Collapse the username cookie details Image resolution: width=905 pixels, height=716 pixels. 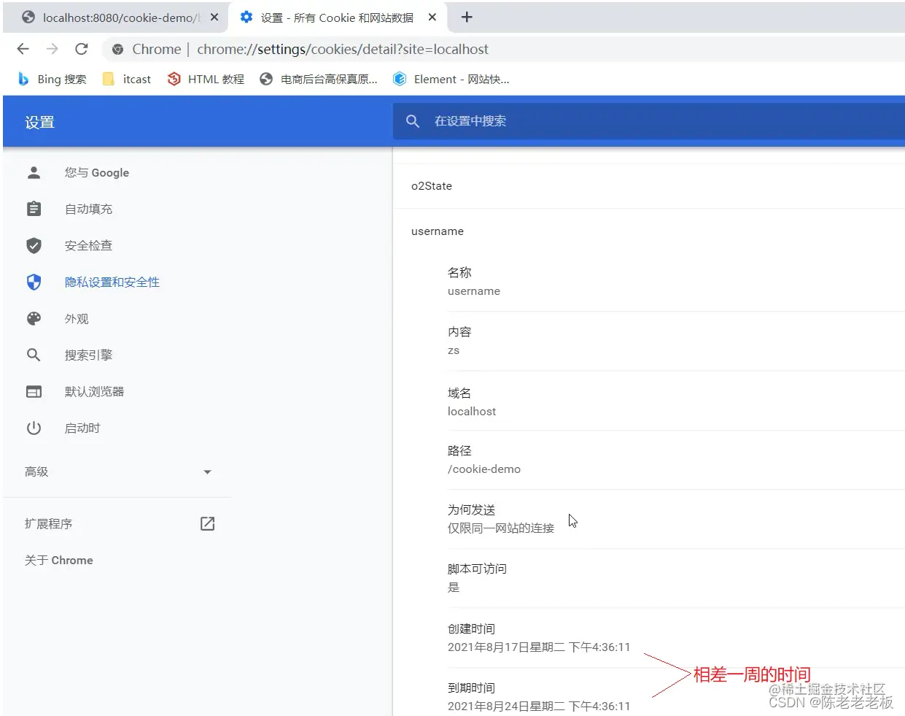(x=438, y=231)
